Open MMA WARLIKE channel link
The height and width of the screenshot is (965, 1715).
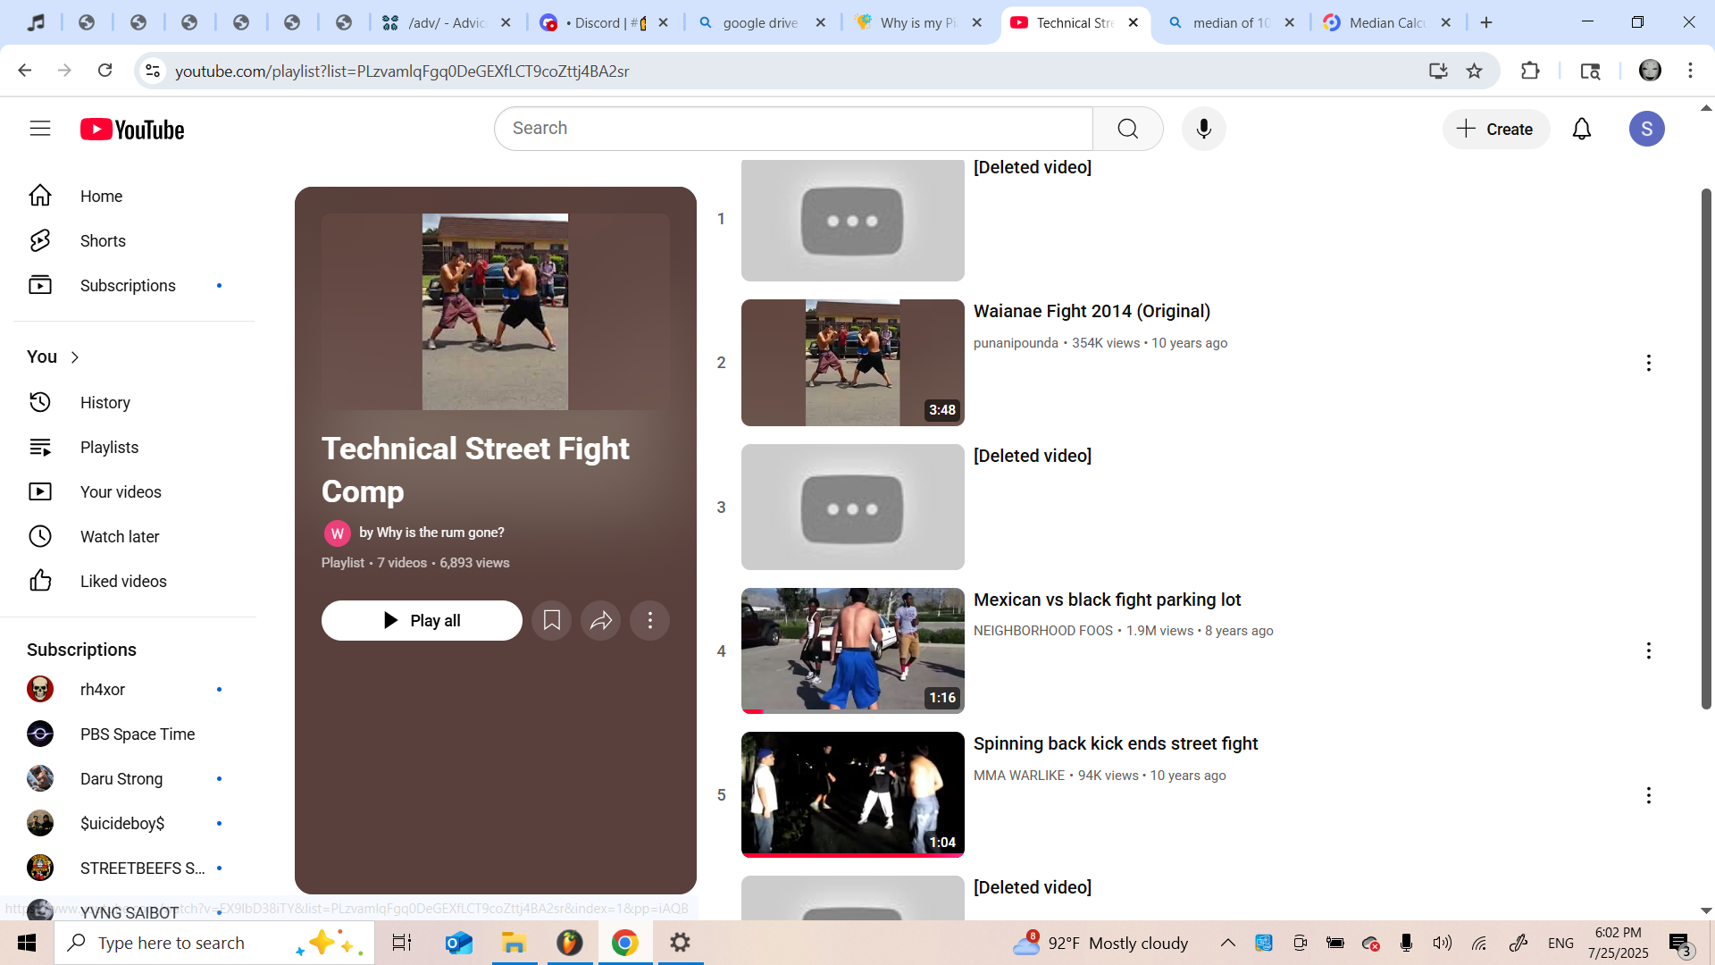click(1019, 776)
